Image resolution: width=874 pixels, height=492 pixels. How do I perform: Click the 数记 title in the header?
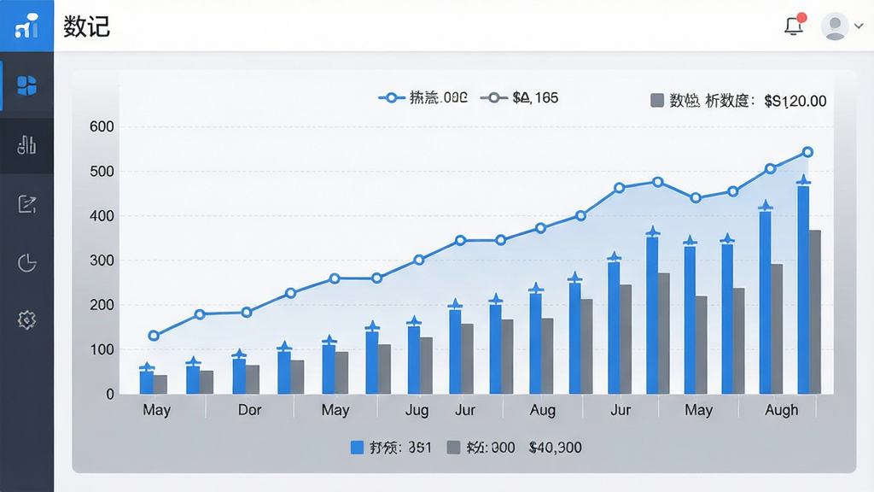(86, 26)
